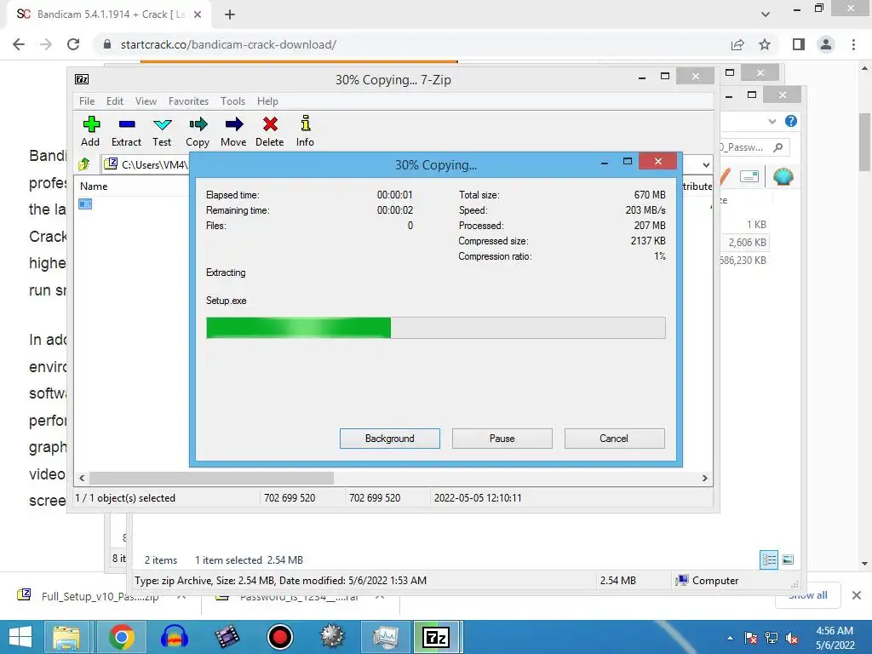Viewport: 872px width, 654px height.
Task: Bookmark this page with star icon
Action: 766,44
